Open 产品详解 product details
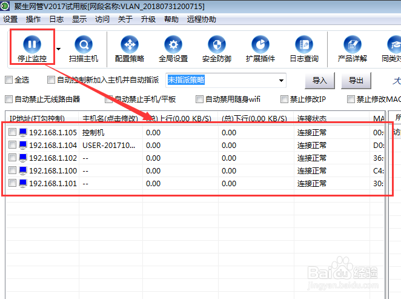The height and width of the screenshot is (299, 401). pyautogui.click(x=353, y=49)
